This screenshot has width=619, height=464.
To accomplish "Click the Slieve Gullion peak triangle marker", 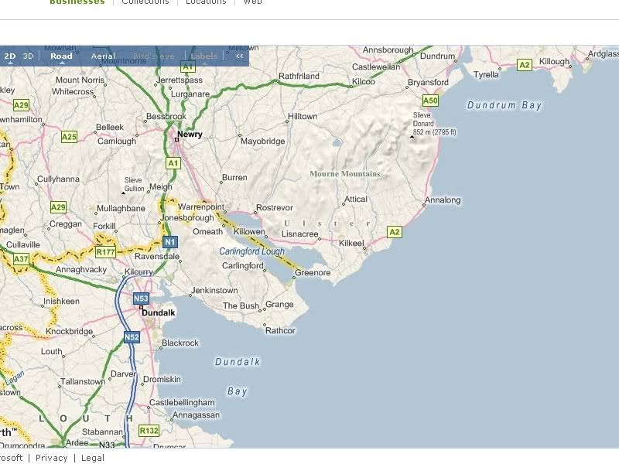I will (123, 193).
